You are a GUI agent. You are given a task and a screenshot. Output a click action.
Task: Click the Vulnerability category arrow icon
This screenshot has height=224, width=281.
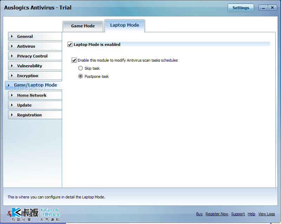[x=12, y=66]
